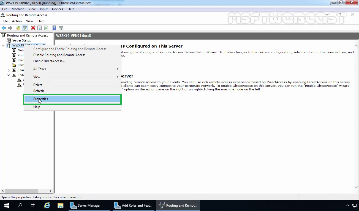Click the grey Forward arrow in toolbar
359x211 pixels.
[10, 28]
